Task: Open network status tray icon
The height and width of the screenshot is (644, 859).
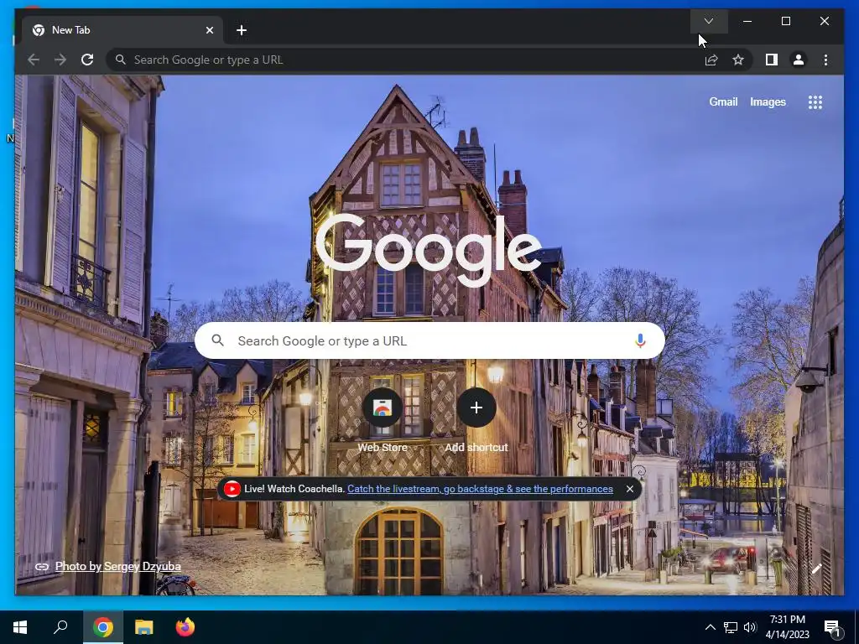Action: pos(731,627)
